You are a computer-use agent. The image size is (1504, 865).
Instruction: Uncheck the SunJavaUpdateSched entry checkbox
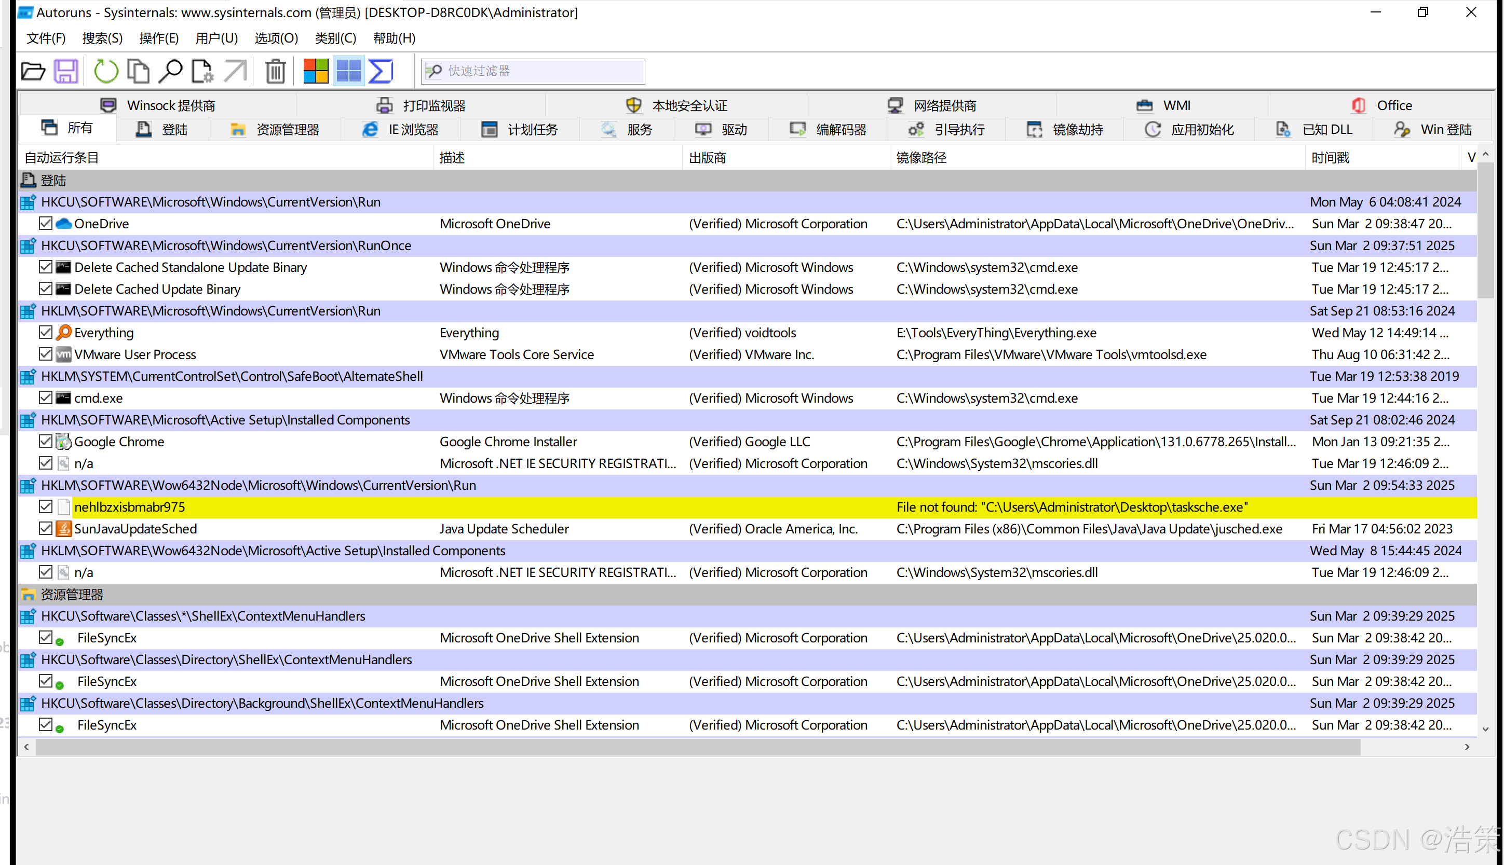click(46, 528)
